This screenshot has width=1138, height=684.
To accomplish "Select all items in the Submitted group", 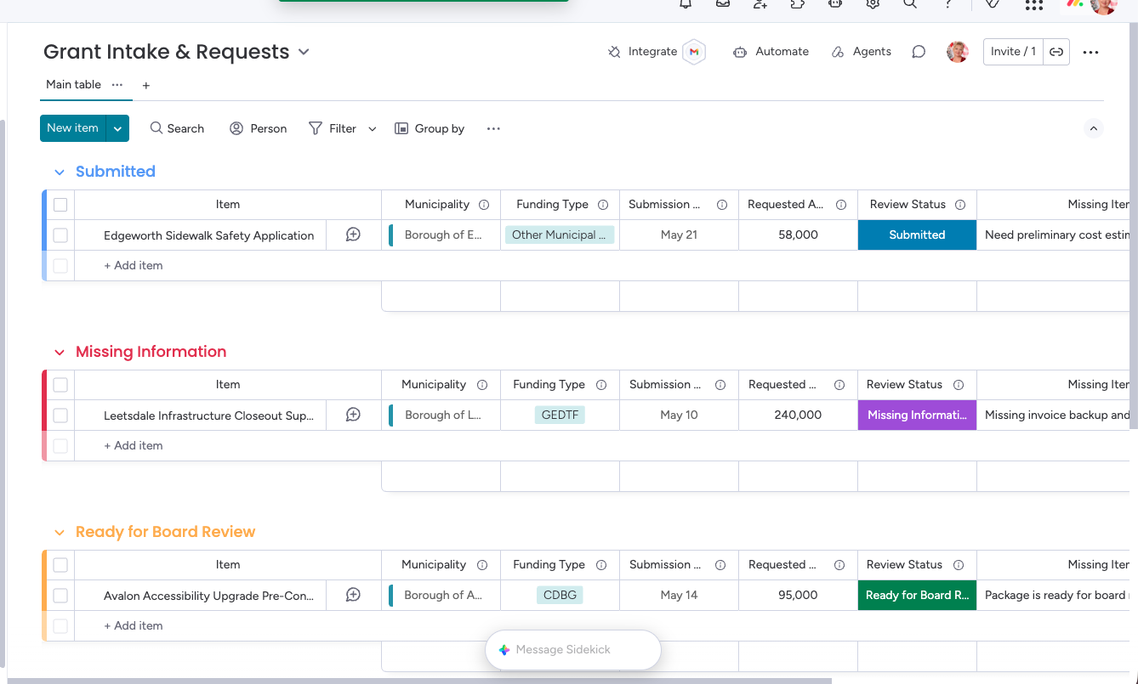I will [60, 205].
